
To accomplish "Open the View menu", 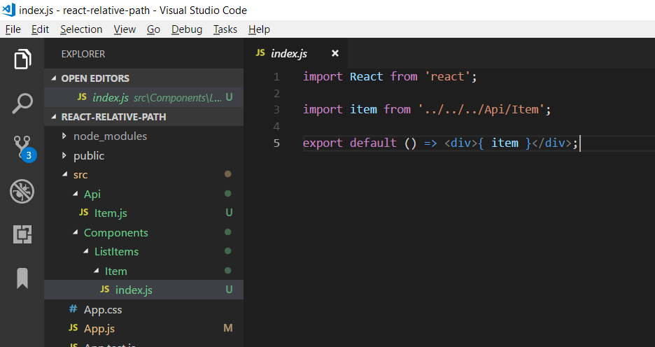I will point(125,29).
